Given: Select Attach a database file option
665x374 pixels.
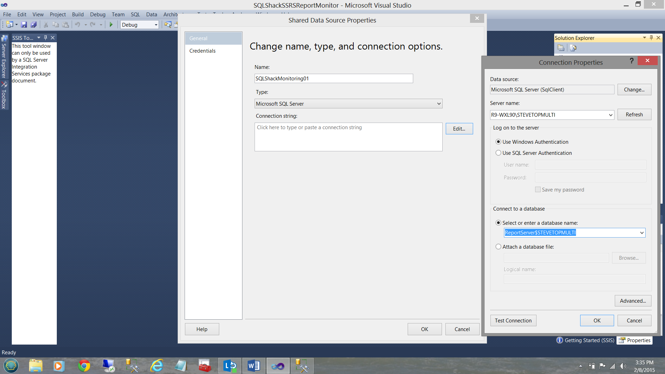Looking at the screenshot, I should [x=498, y=247].
